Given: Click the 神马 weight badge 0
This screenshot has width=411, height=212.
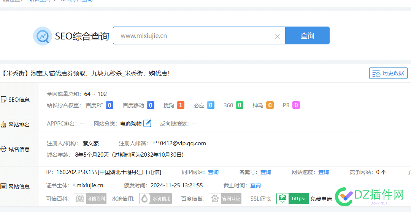Looking at the screenshot, I should point(270,105).
